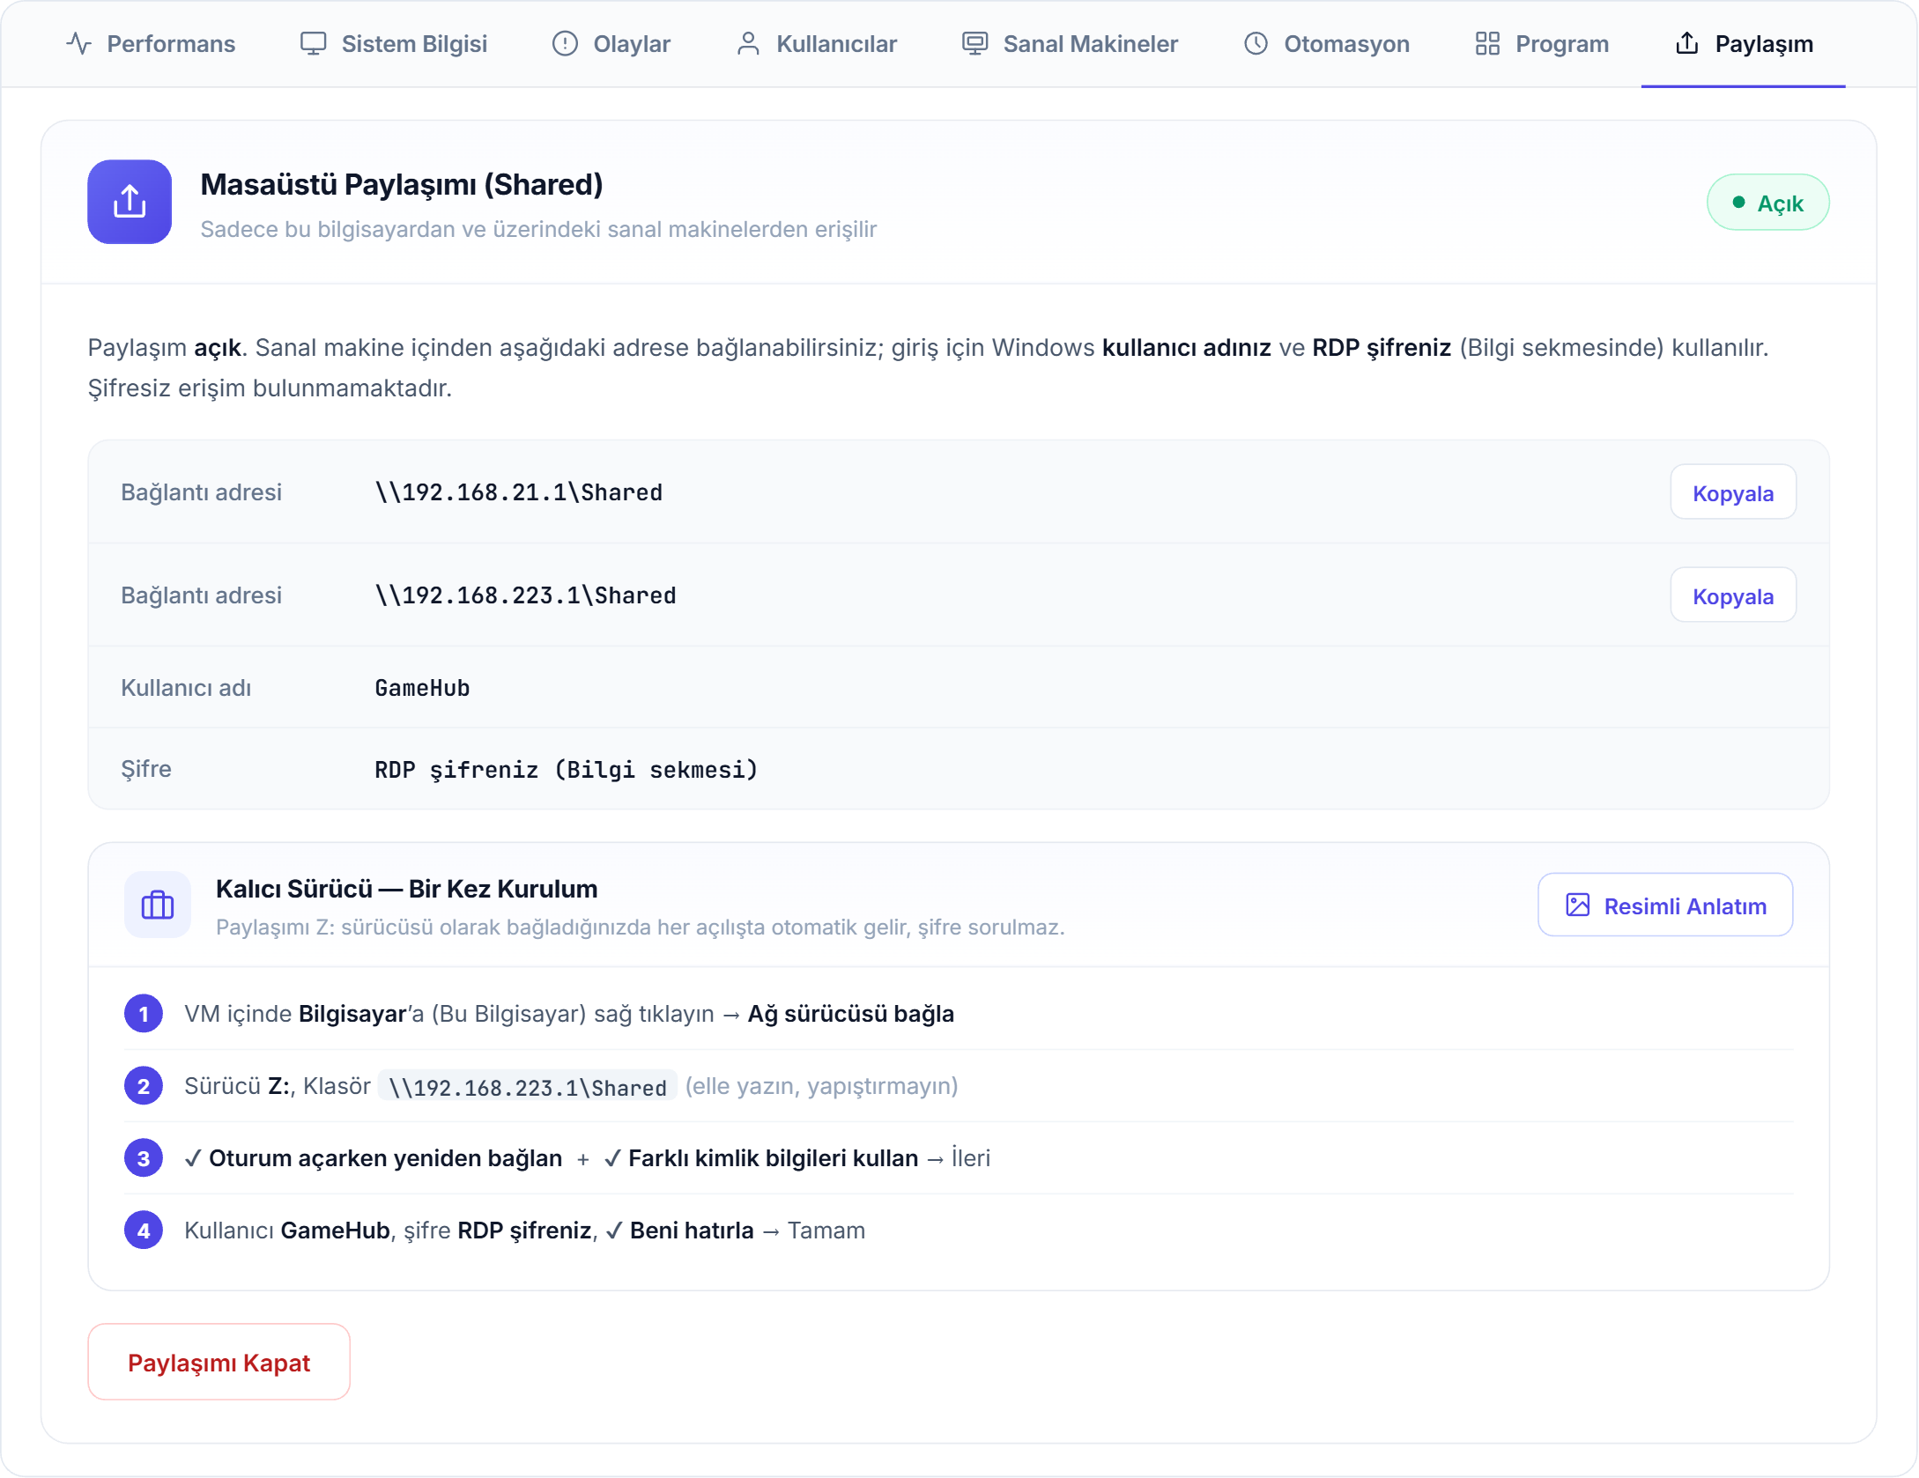Viewport: 1919px width, 1478px height.
Task: Select the \\192.168.21.1\Shared address text
Action: [519, 492]
